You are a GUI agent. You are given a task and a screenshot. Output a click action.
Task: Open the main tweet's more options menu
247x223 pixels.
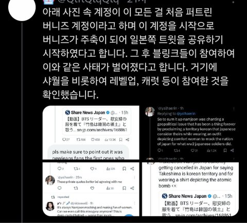coord(233,2)
